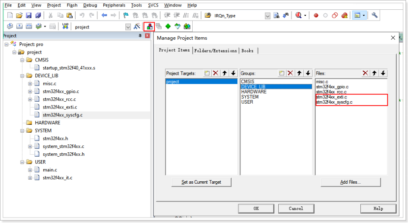Open Configuration with the wrench icon
The image size is (408, 223).
[375, 15]
